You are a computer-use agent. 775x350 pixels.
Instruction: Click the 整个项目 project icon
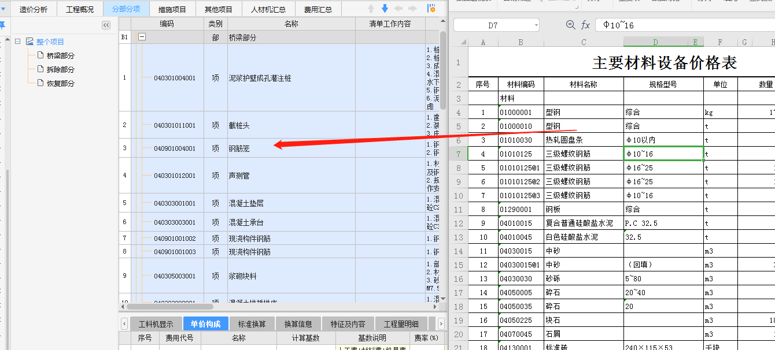click(x=29, y=42)
